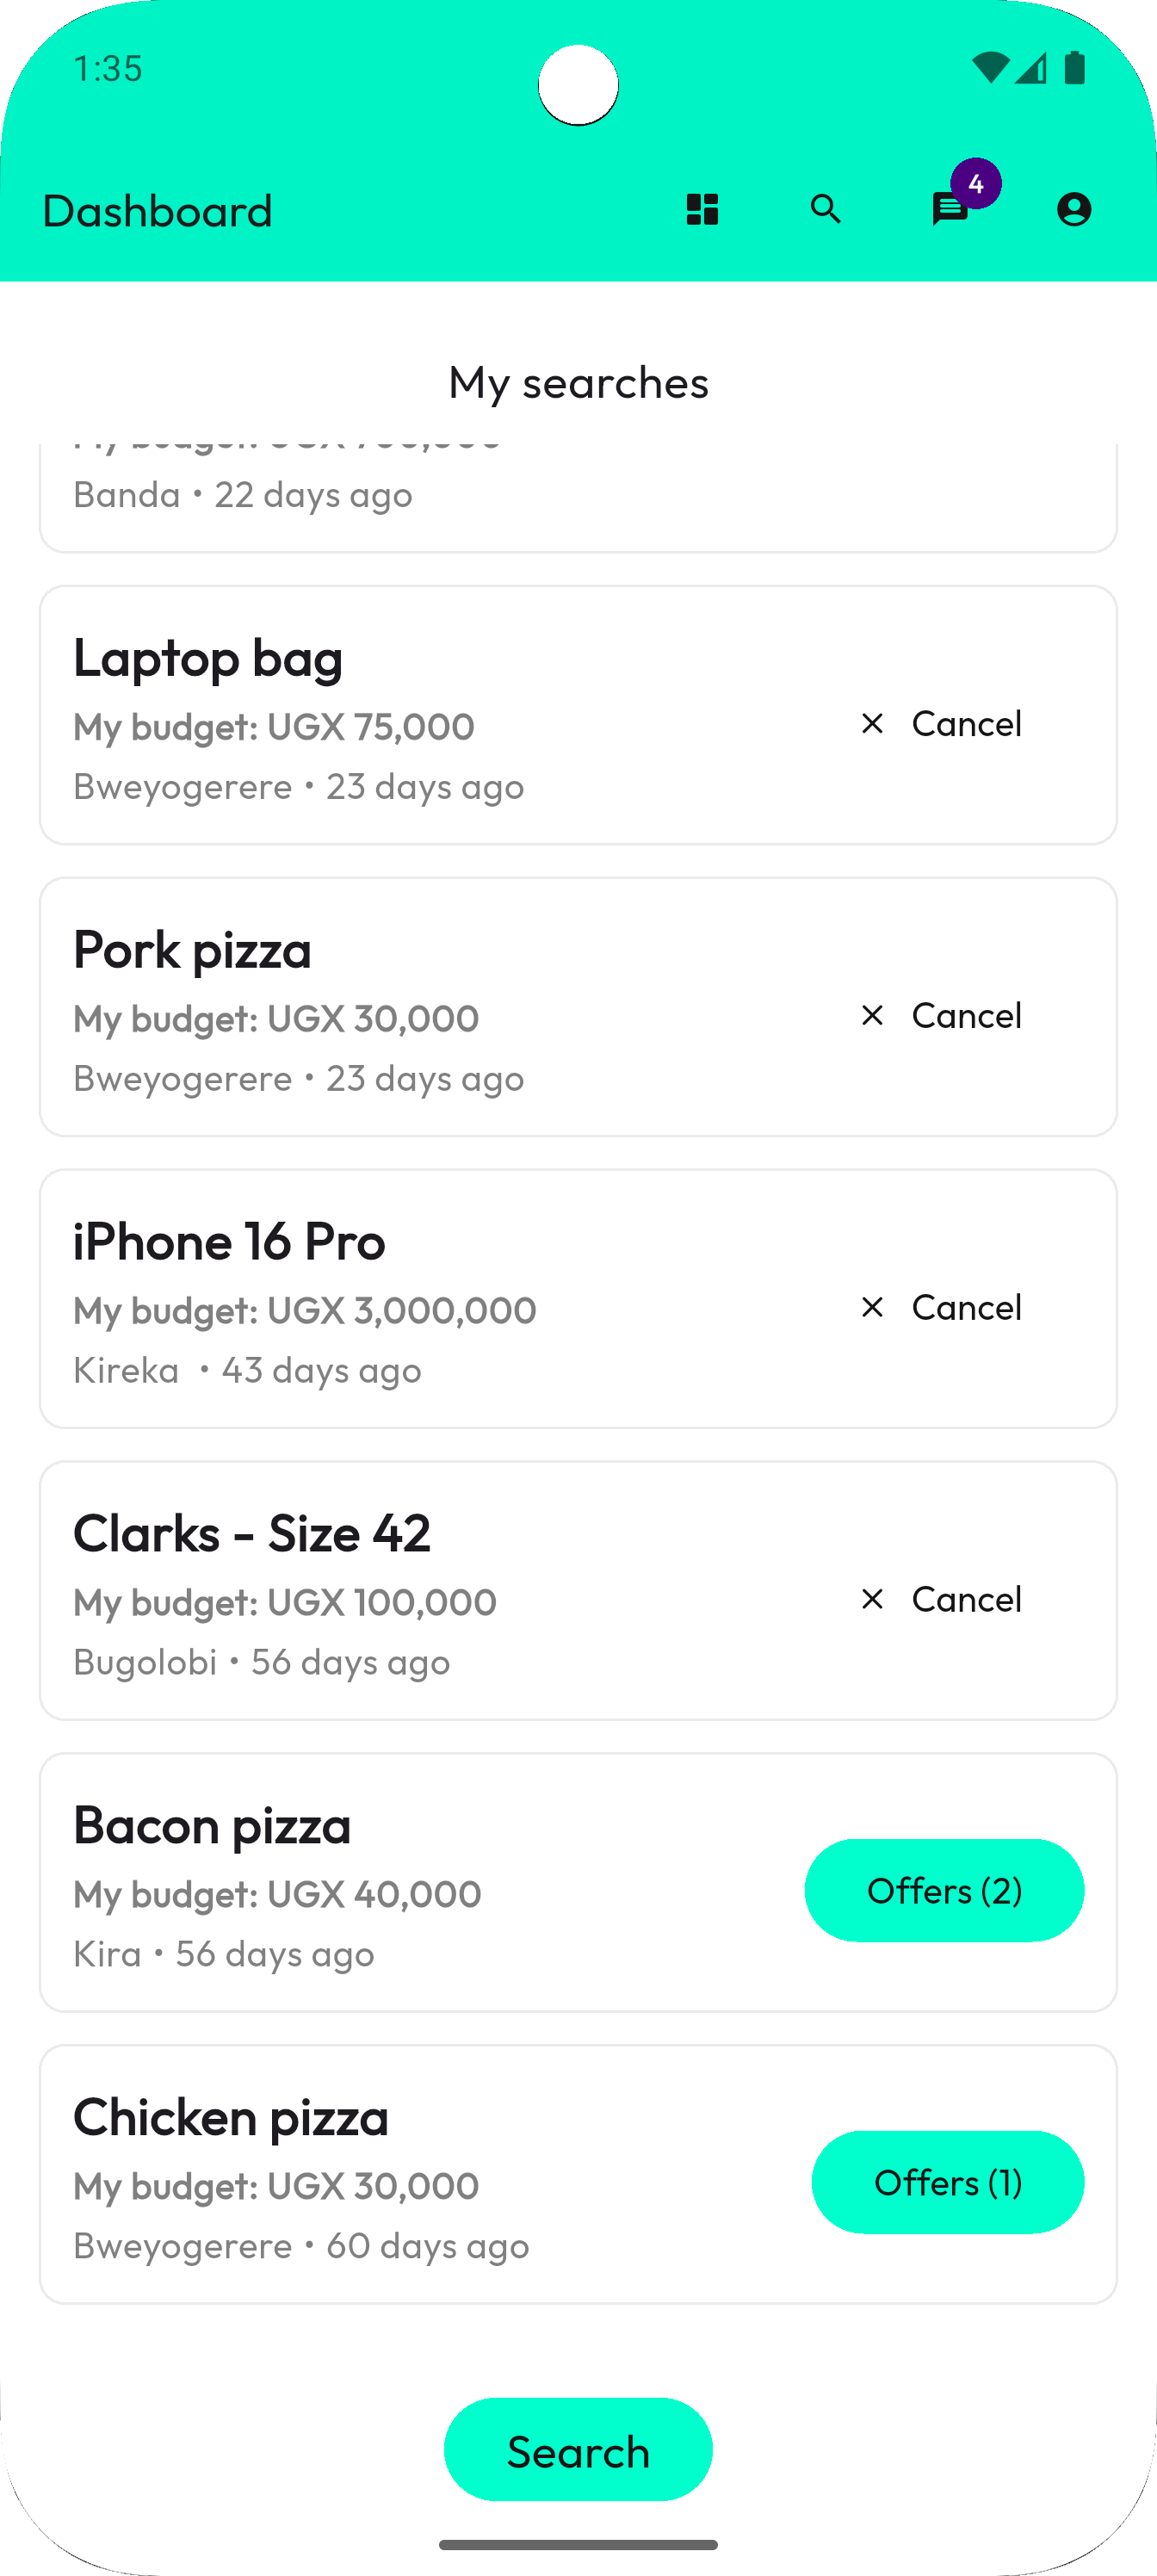The width and height of the screenshot is (1157, 2576).
Task: Tap the battery status icon
Action: (x=1075, y=68)
